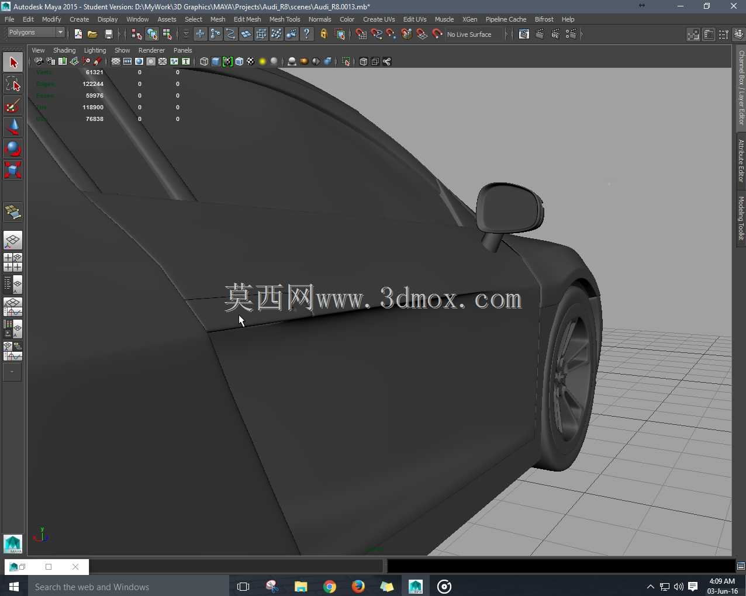The image size is (746, 596).
Task: Open the Bifrost menu
Action: coord(544,19)
